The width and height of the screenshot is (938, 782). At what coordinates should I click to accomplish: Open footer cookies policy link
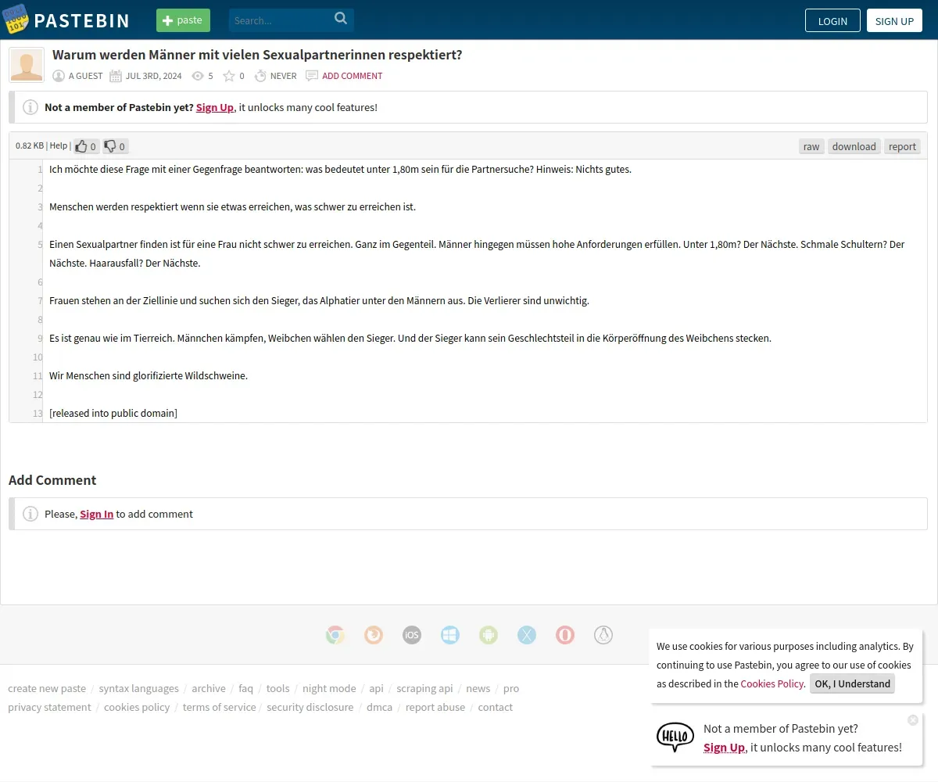coord(137,707)
